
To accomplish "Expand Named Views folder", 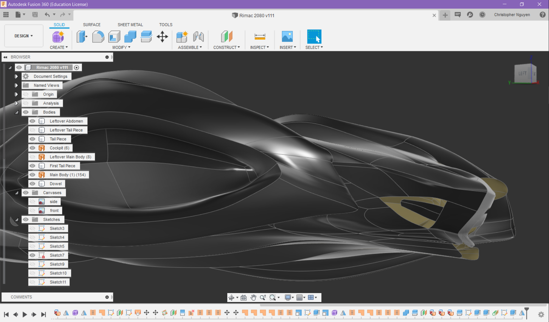I will [x=16, y=85].
